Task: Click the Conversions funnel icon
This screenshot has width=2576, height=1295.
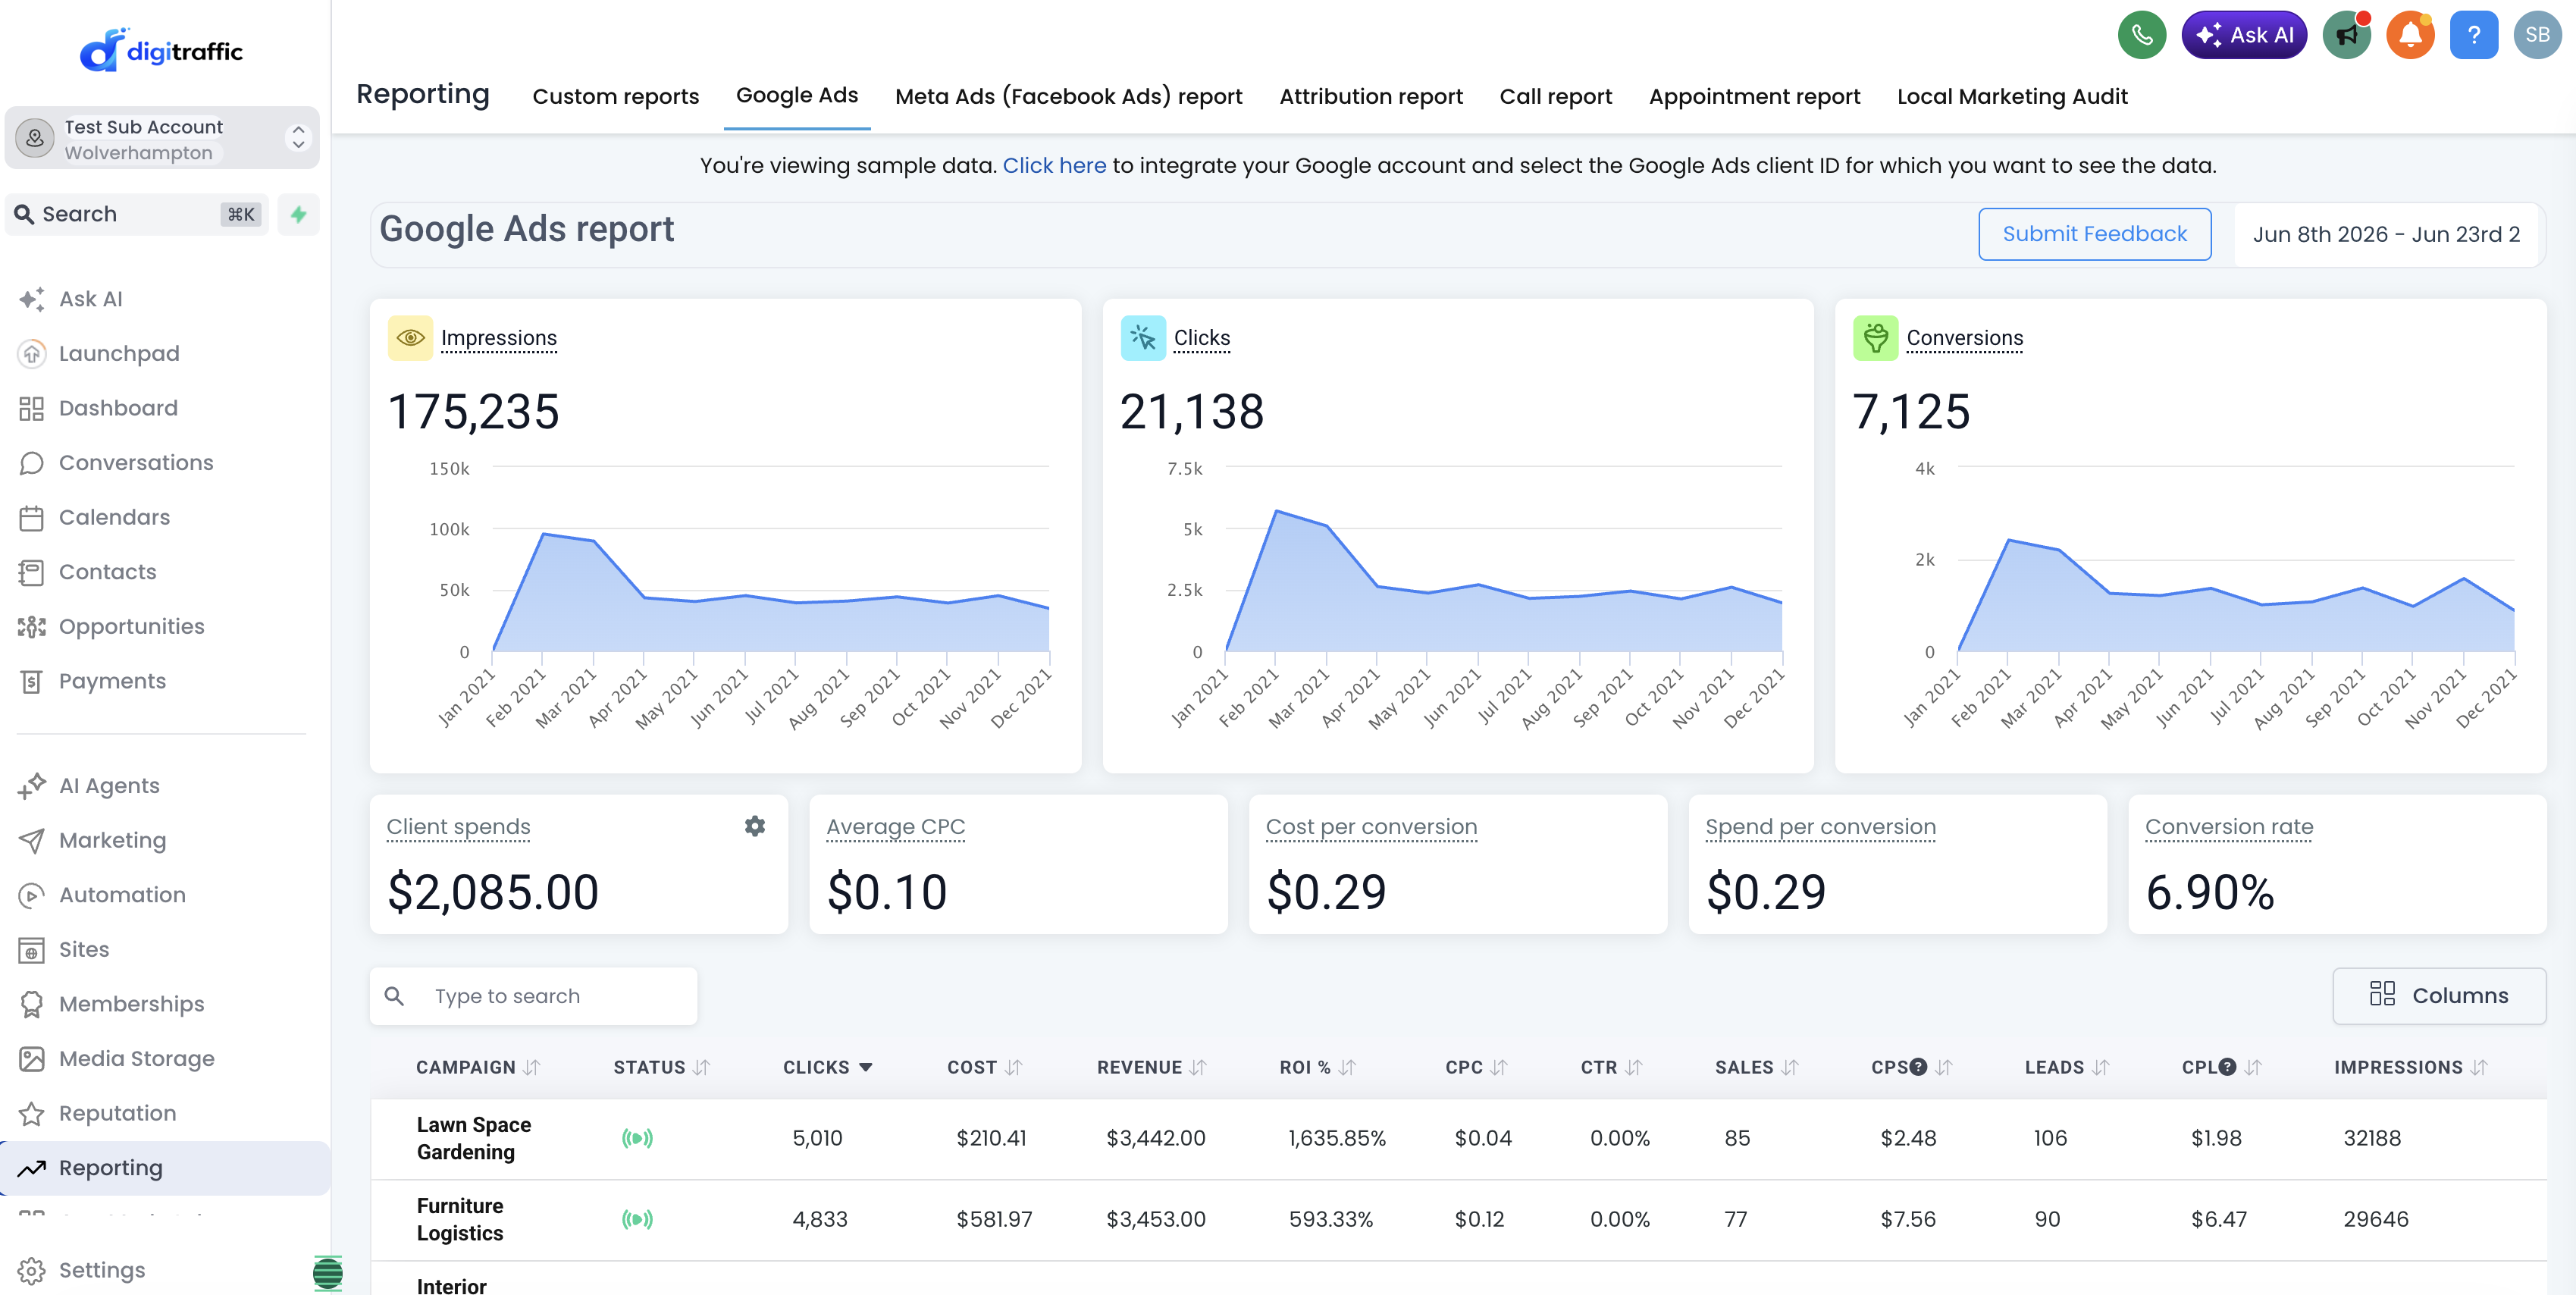Action: tap(1875, 338)
